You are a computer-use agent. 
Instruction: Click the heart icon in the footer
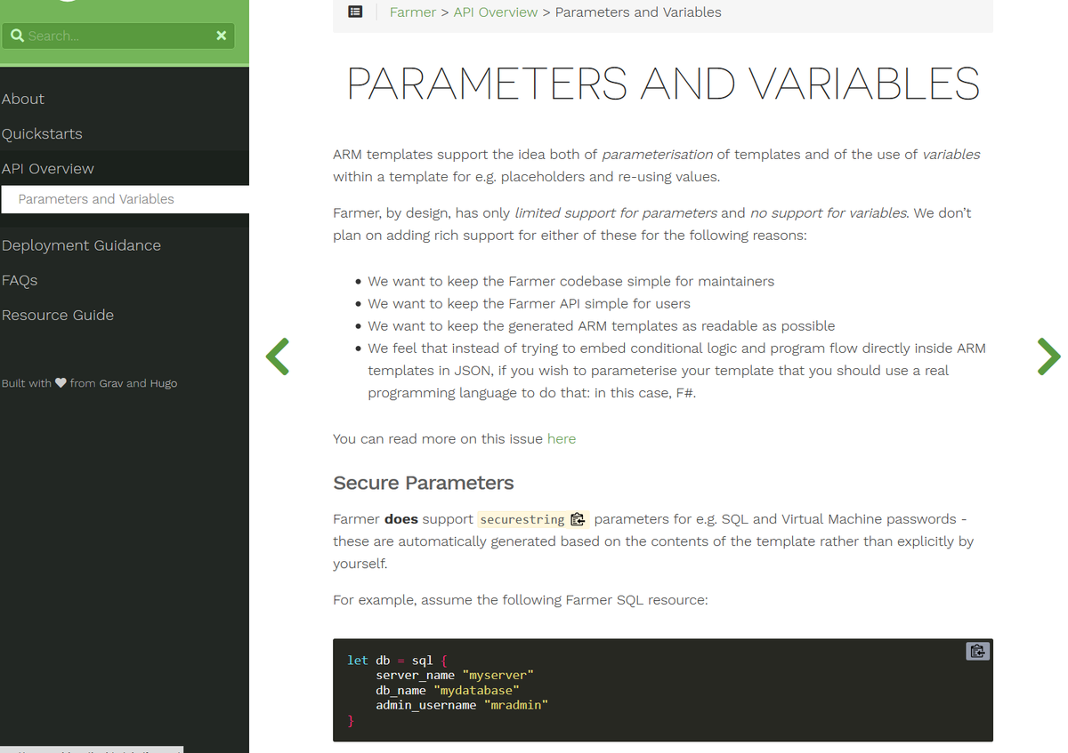(x=61, y=383)
